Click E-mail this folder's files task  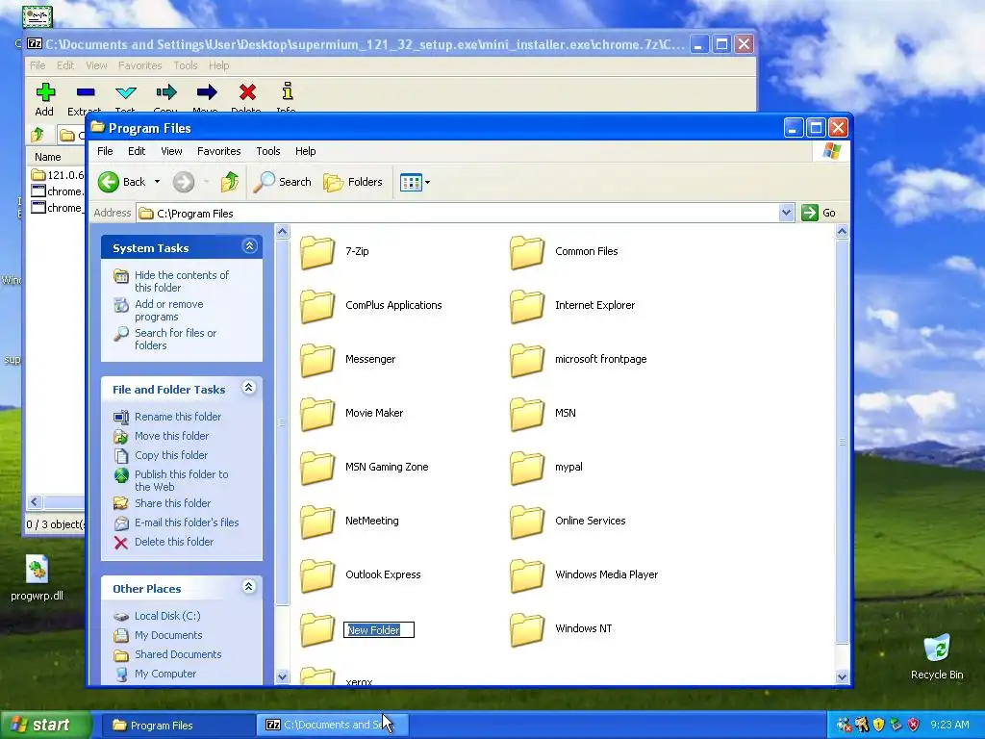click(x=187, y=522)
